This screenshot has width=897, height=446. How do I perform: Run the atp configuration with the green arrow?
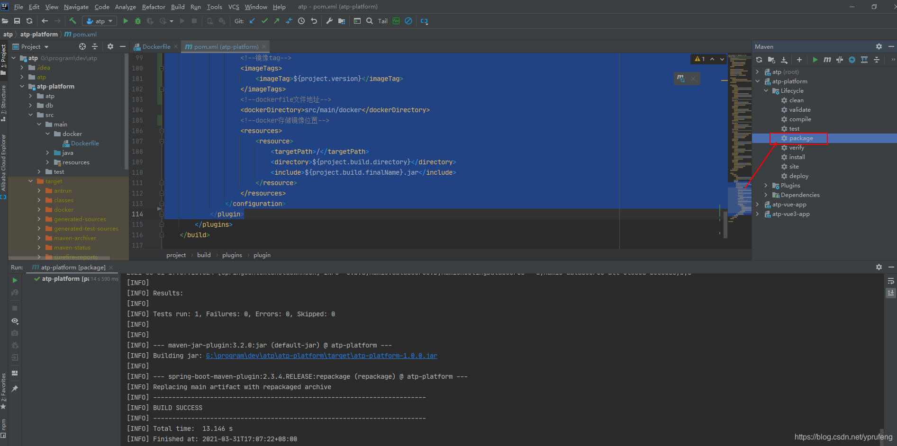tap(125, 21)
